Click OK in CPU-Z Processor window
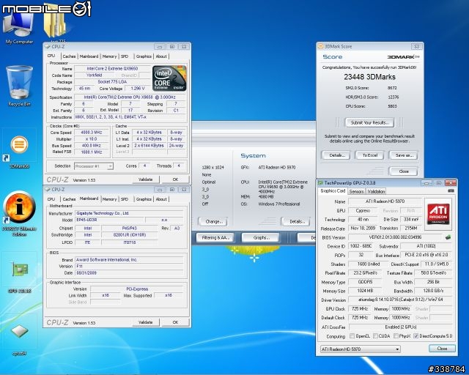The image size is (469, 375). tap(175, 179)
